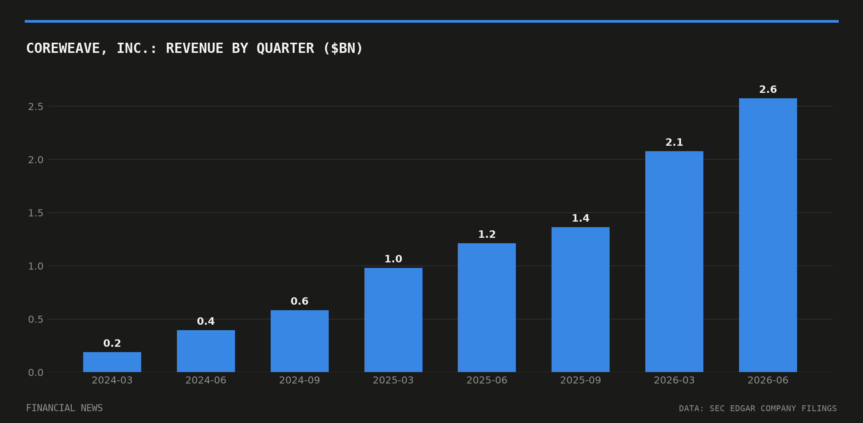This screenshot has height=423, width=863.
Task: Click the '2026-06' x-axis label
Action: pos(768,380)
